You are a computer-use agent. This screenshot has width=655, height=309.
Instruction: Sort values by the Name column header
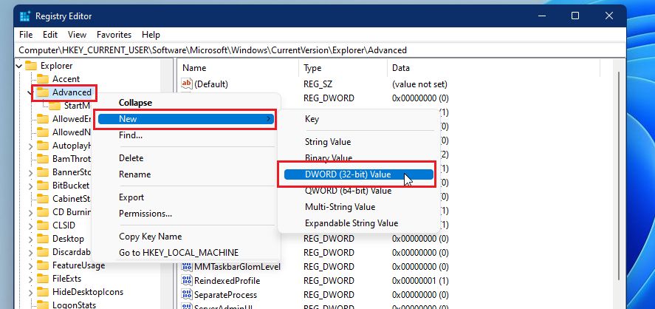tap(238, 68)
